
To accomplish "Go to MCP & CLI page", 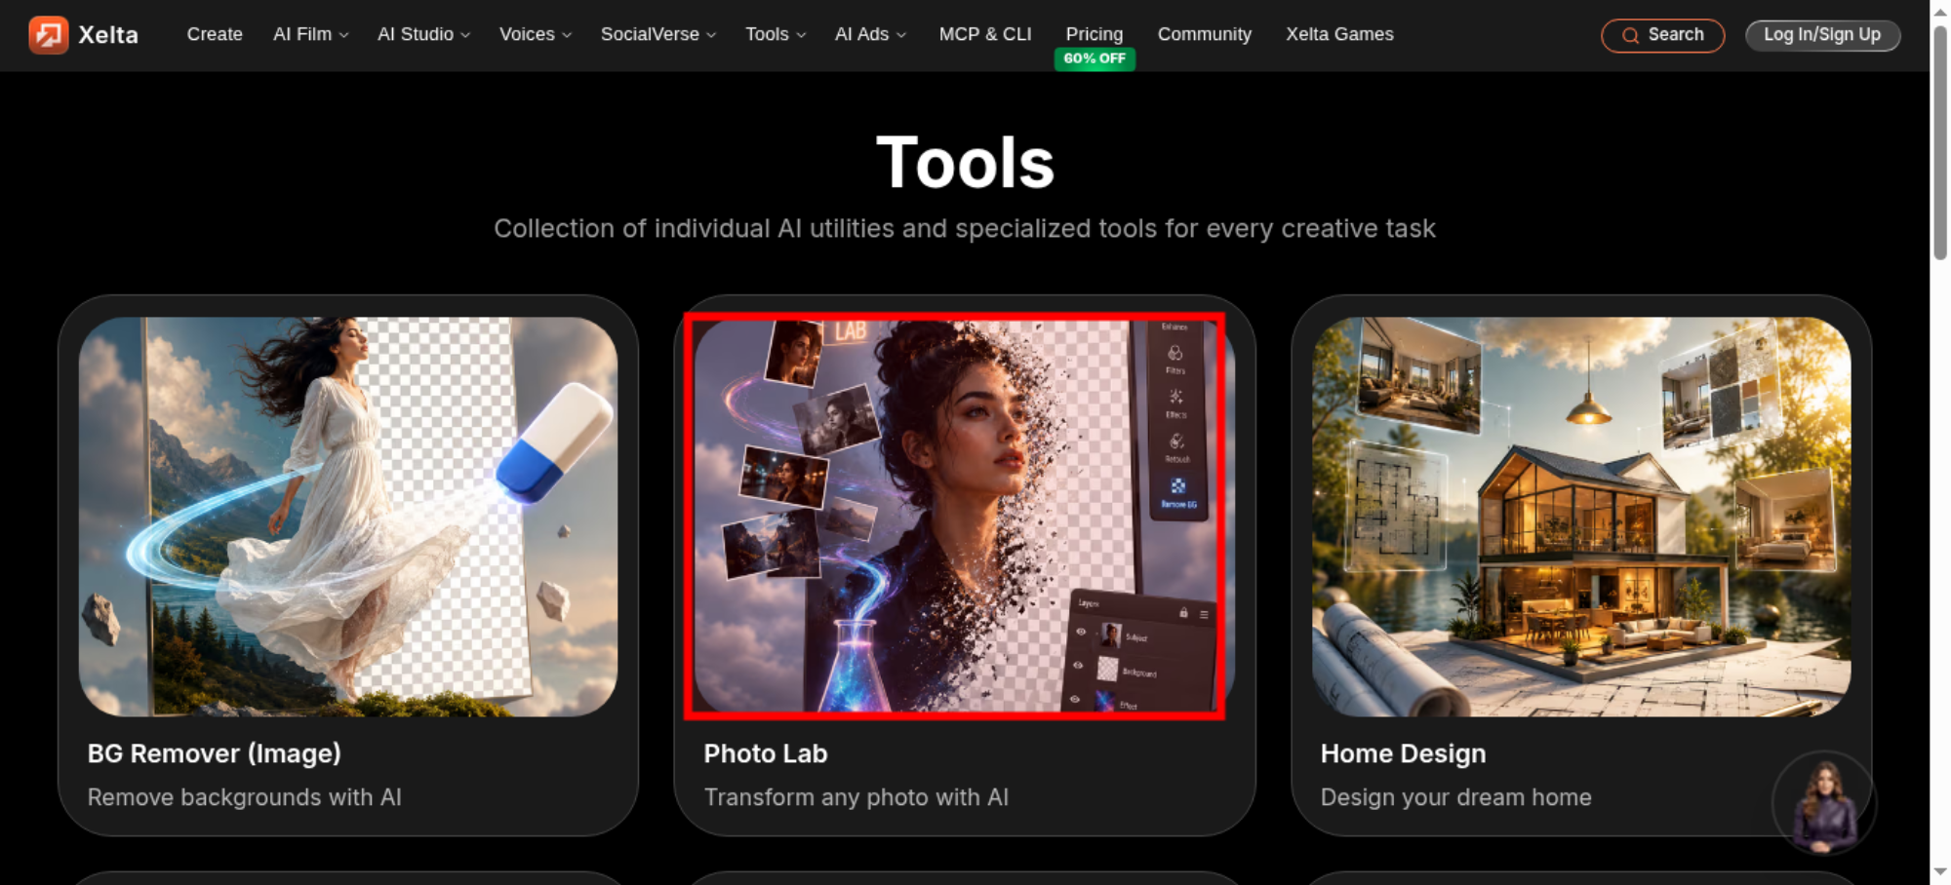I will (985, 34).
